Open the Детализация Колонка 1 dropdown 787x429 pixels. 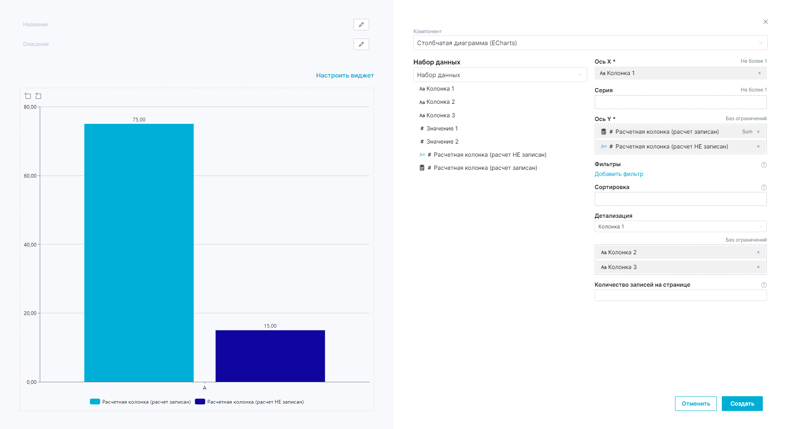(x=680, y=227)
